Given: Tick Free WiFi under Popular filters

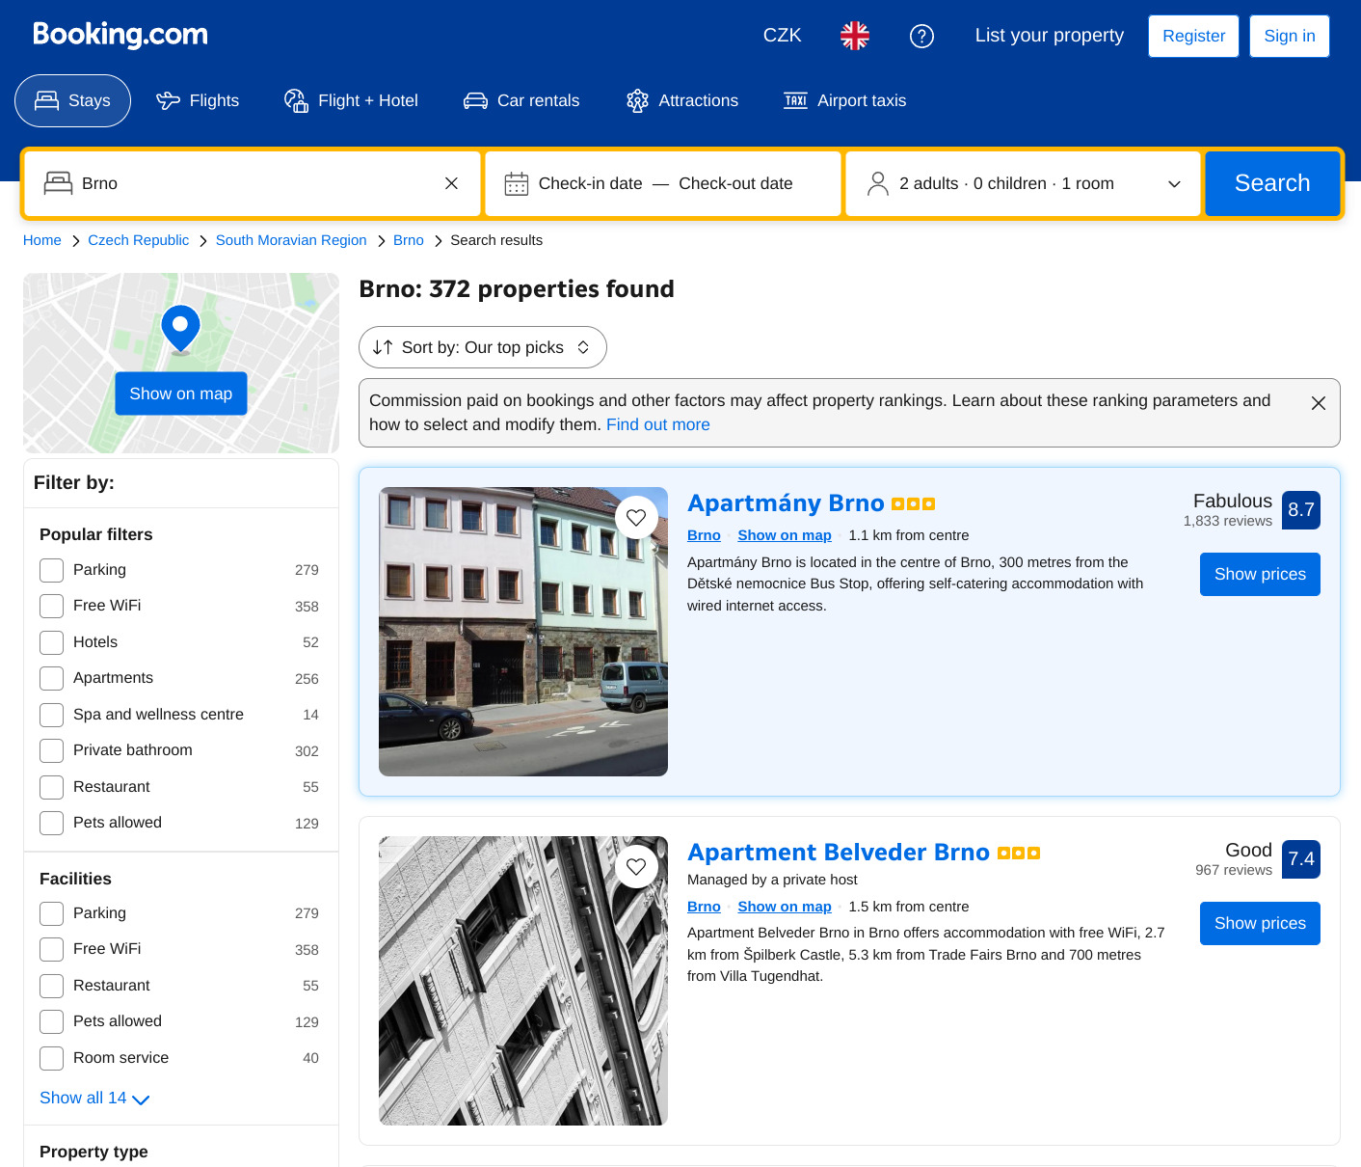Looking at the screenshot, I should tap(52, 606).
